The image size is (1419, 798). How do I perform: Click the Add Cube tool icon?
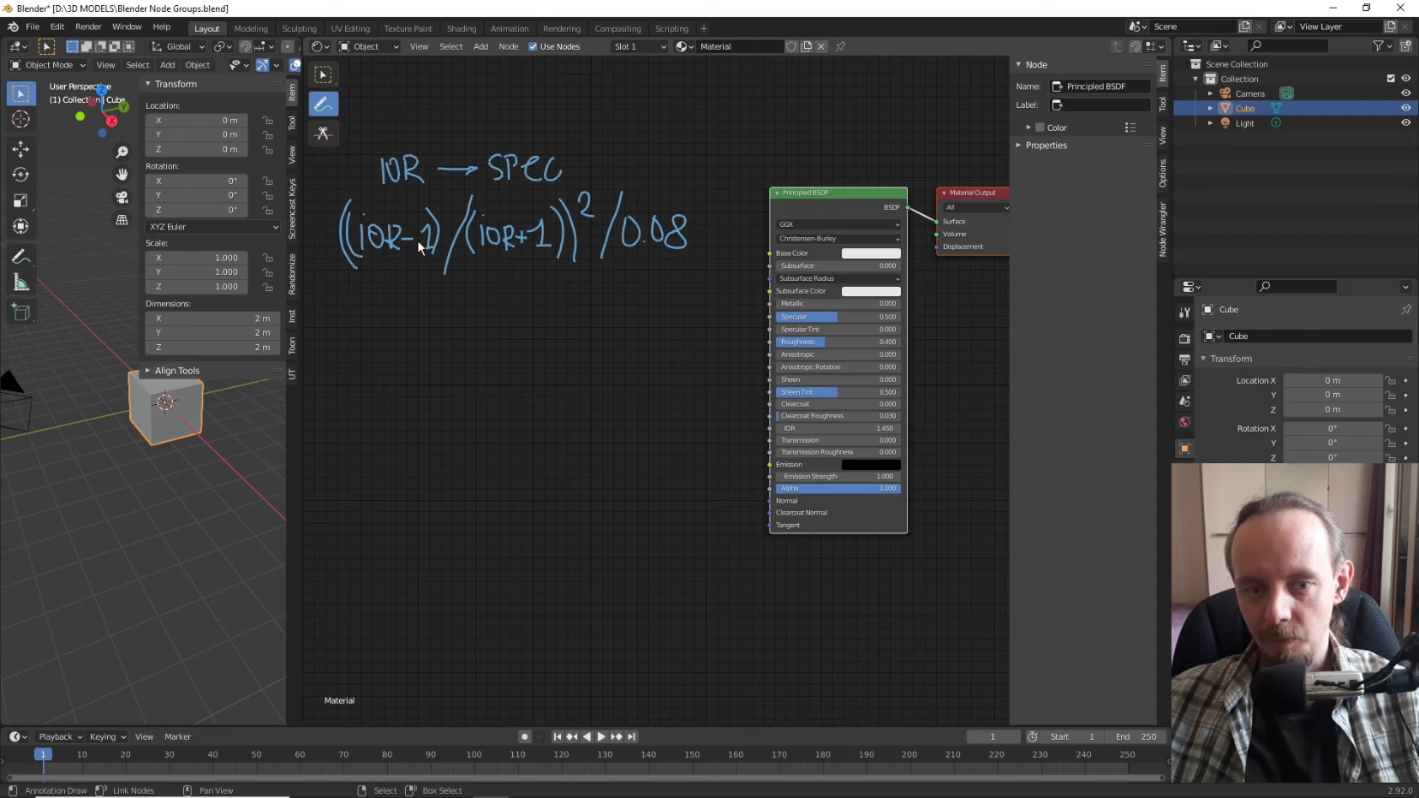[x=21, y=313]
